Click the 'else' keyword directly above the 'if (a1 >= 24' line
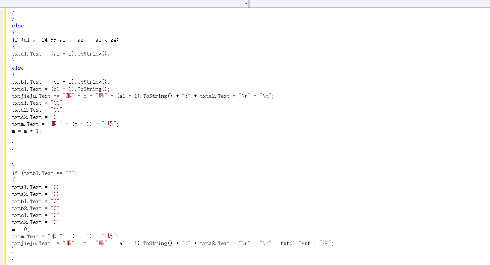The height and width of the screenshot is (265, 490). point(18,26)
